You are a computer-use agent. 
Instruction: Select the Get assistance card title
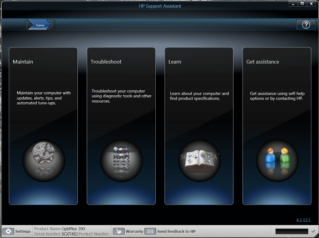point(263,62)
